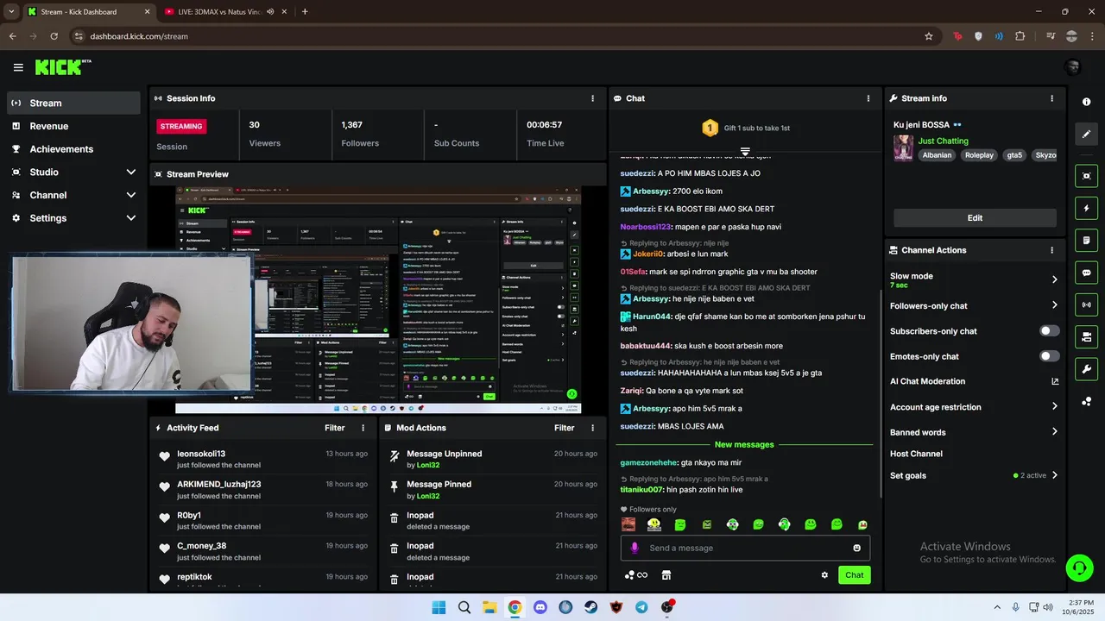
Task: Open the info icon in right sidebar
Action: 1086,102
